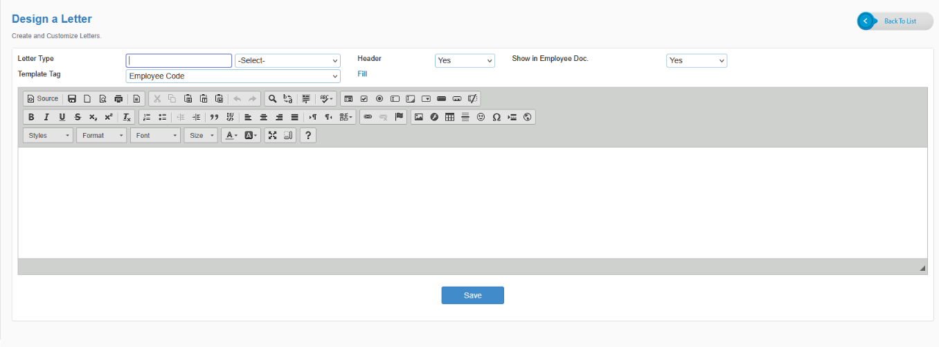The height and width of the screenshot is (347, 939).
Task: Toggle Superscript formatting
Action: [108, 117]
